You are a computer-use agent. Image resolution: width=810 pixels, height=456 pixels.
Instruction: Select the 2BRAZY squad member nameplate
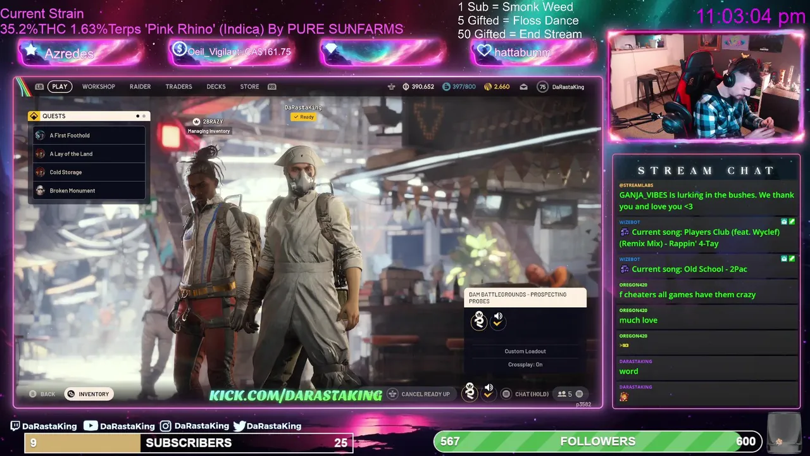208,122
